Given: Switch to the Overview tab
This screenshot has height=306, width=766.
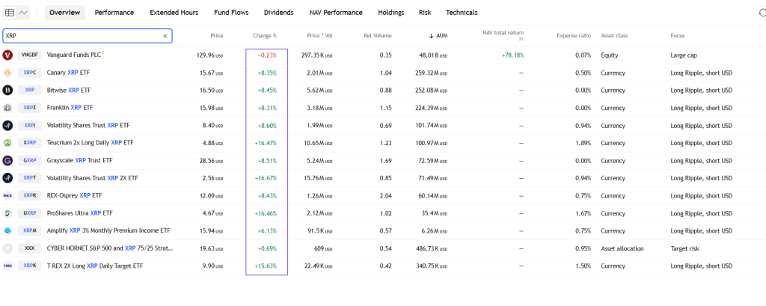Looking at the screenshot, I should [65, 13].
